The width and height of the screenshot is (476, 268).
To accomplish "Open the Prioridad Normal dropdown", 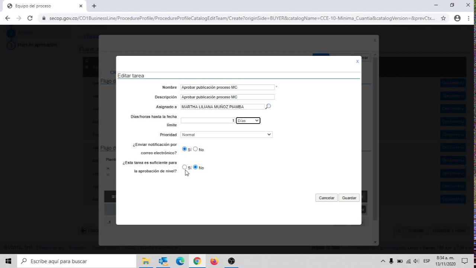I will point(226,134).
